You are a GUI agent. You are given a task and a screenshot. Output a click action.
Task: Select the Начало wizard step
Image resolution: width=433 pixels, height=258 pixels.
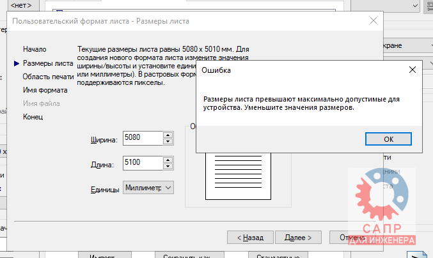(35, 49)
